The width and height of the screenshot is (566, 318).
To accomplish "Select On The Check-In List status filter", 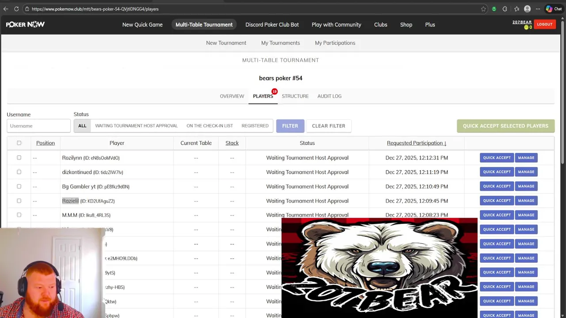I will click(x=210, y=126).
